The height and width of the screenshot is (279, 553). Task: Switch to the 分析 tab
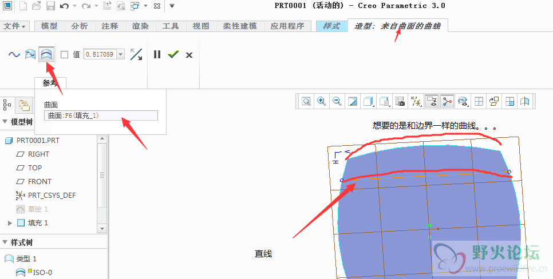80,26
